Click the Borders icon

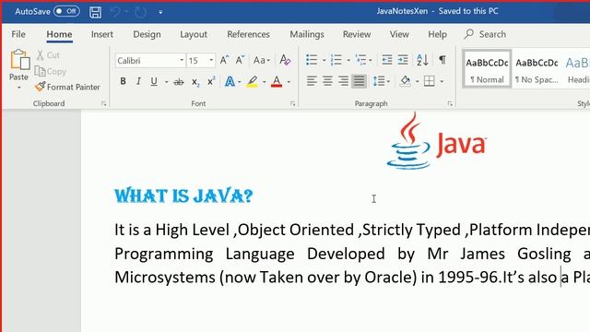(x=430, y=81)
